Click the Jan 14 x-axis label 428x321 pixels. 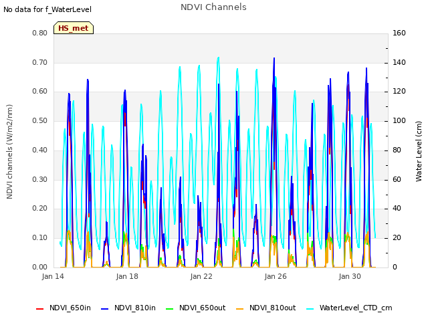coord(53,276)
